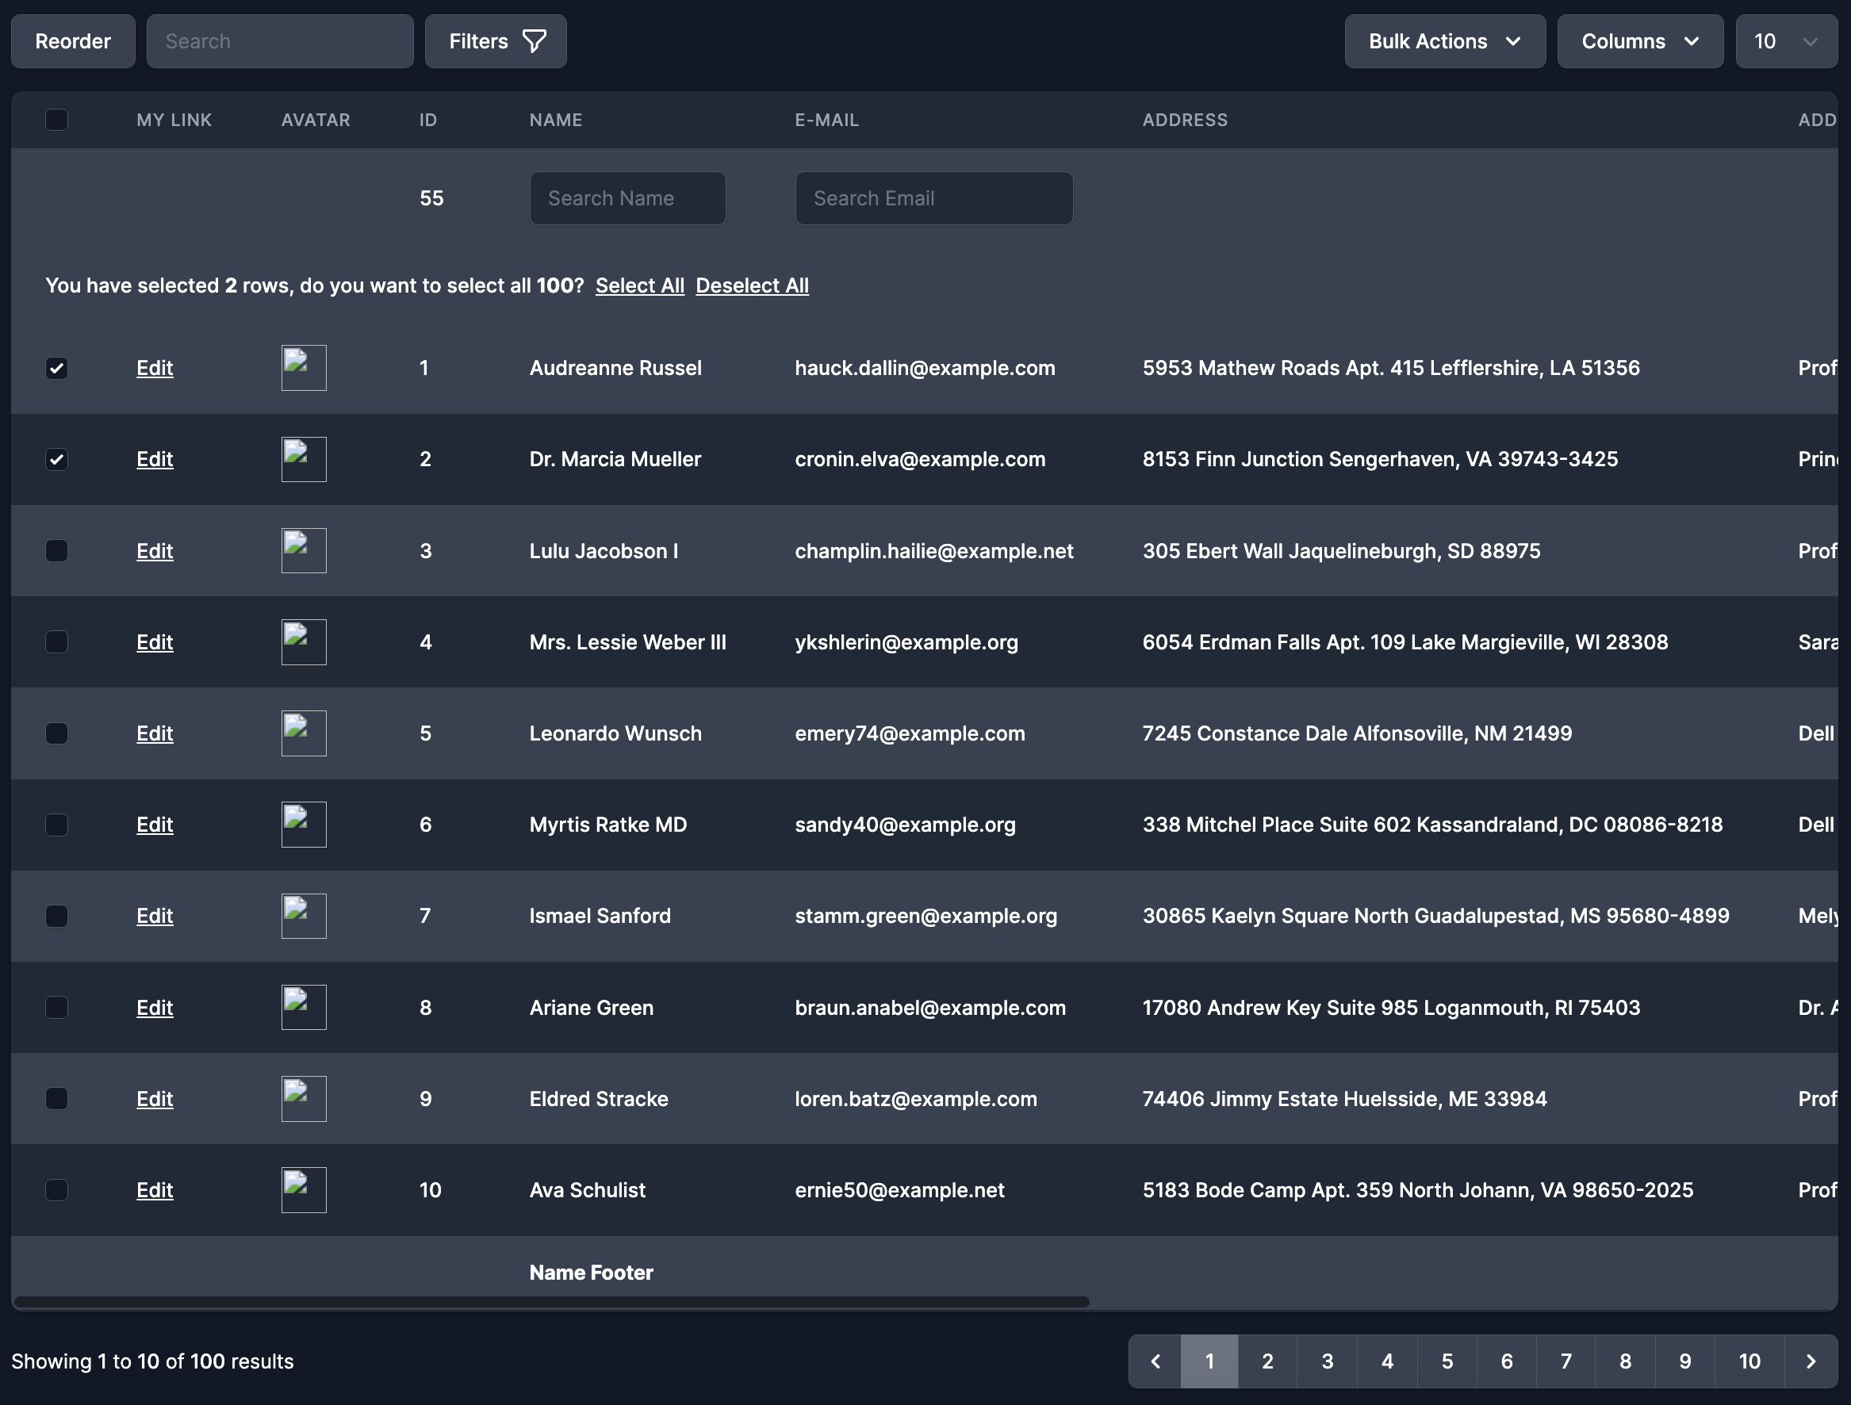Check the row checkbox for Lulu Jacobson I
Viewport: 1851px width, 1405px height.
(x=56, y=550)
